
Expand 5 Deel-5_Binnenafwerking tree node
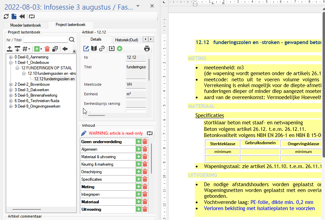pos(11,95)
